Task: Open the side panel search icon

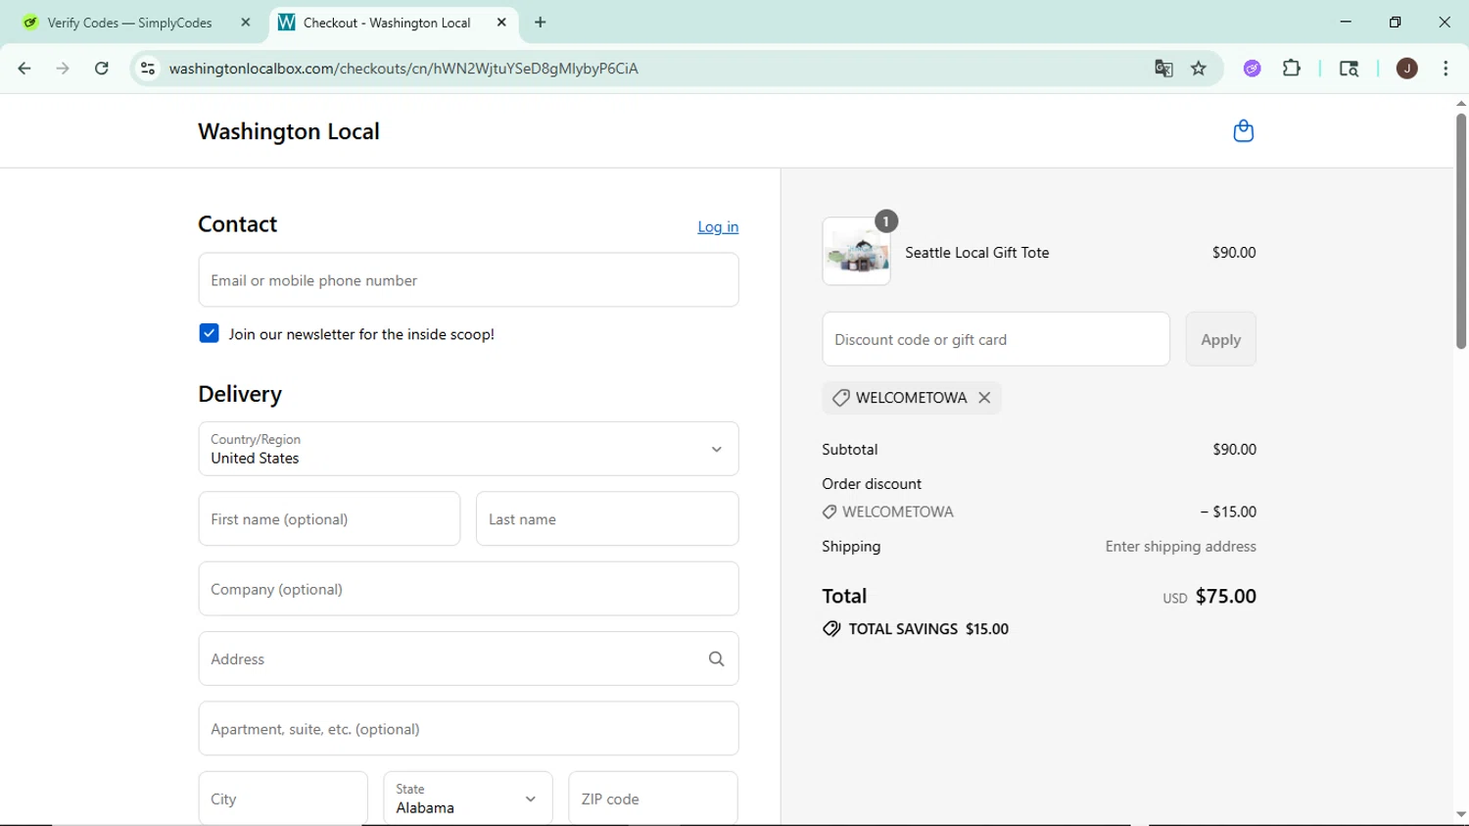Action: coord(1349,69)
